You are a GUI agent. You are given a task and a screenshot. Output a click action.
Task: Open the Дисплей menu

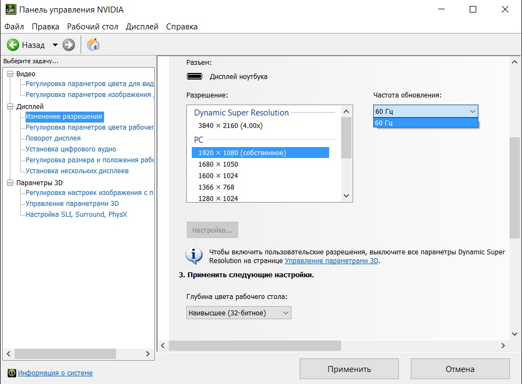pos(142,27)
